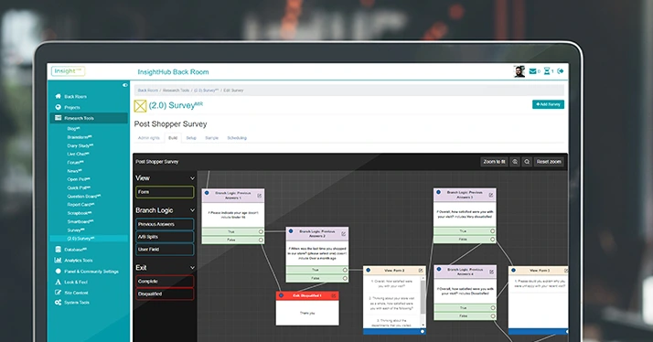The height and width of the screenshot is (342, 653).
Task: Click the zoom out magnifier icon
Action: pos(527,162)
